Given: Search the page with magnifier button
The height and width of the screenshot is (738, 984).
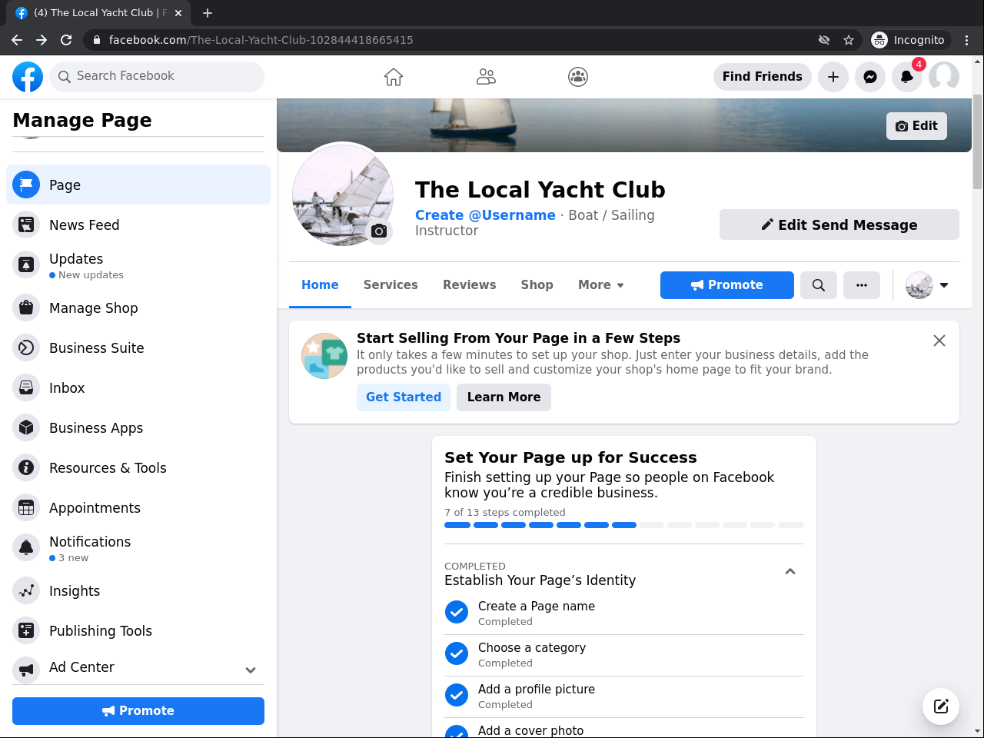Looking at the screenshot, I should (819, 285).
